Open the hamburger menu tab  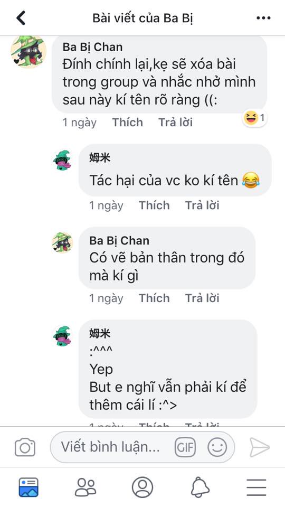tap(256, 487)
